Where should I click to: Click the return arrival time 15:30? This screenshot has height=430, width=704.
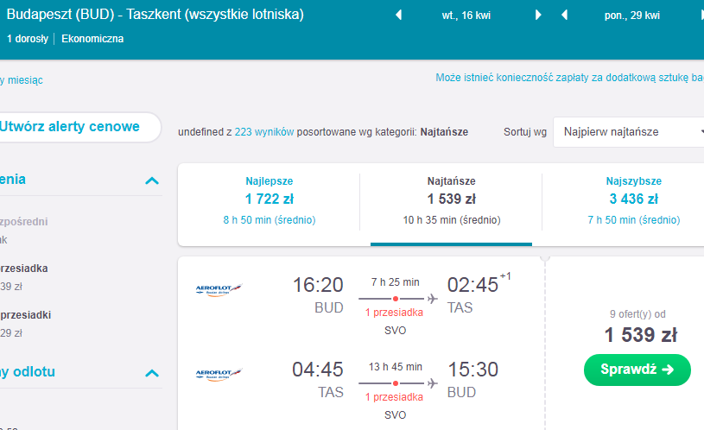(473, 370)
